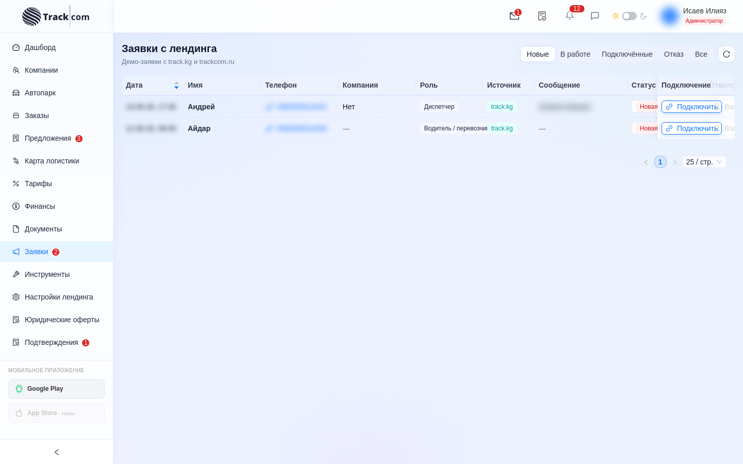Click the Инструменты wrench icon
This screenshot has width=743, height=464.
coord(16,274)
